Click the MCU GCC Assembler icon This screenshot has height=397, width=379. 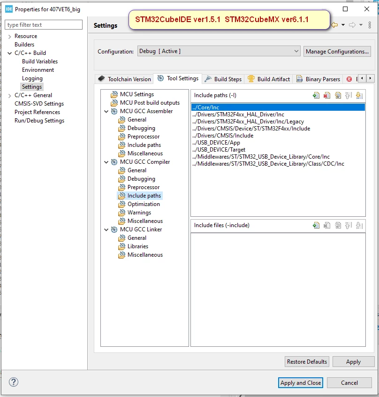pos(114,111)
